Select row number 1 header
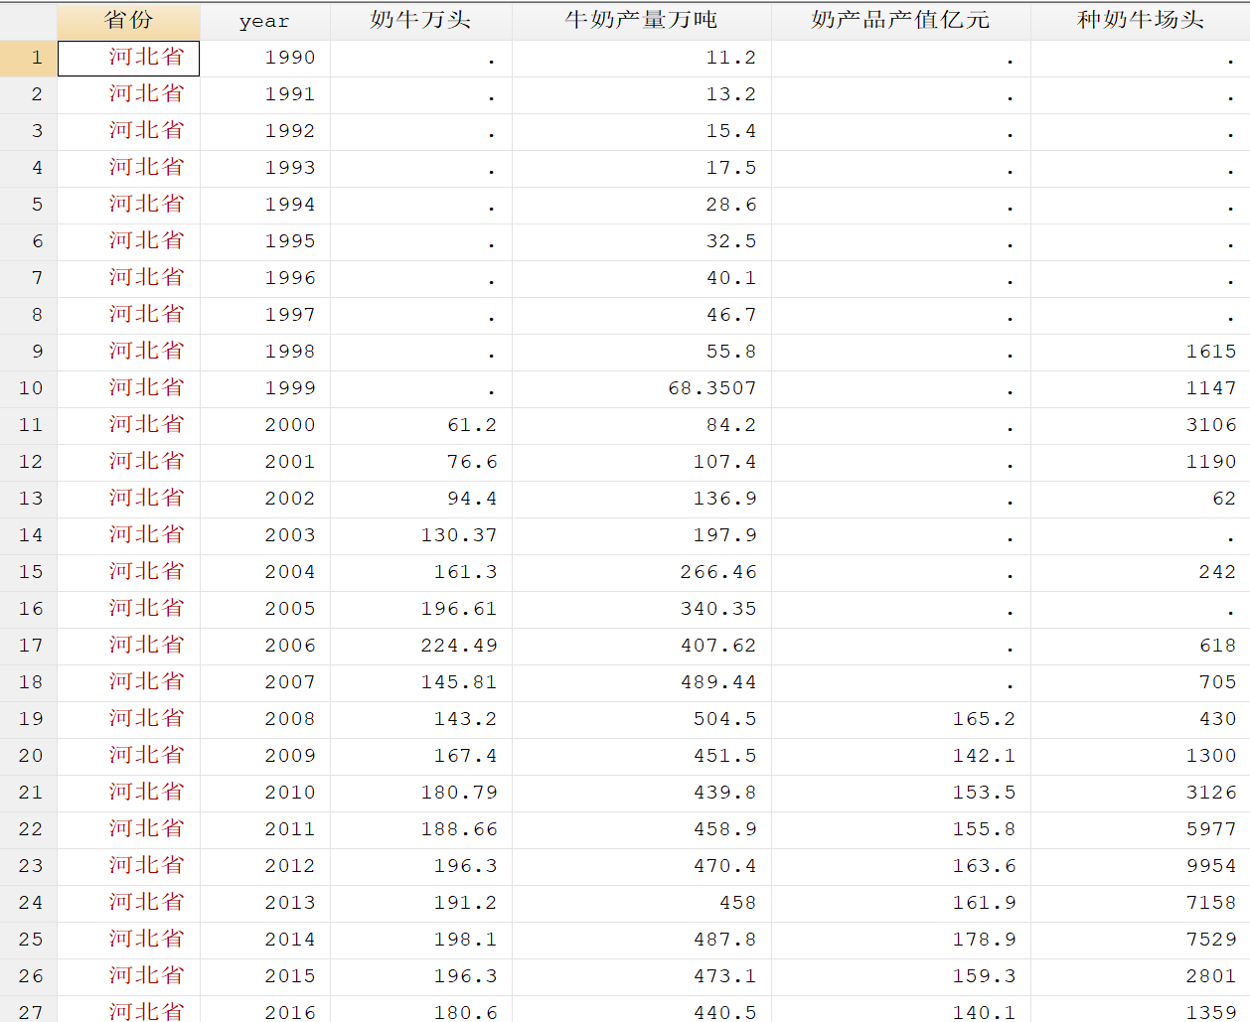Viewport: 1250px width, 1022px height. [x=29, y=58]
